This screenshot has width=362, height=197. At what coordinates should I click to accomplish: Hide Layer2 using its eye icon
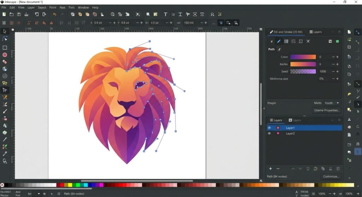(x=269, y=133)
